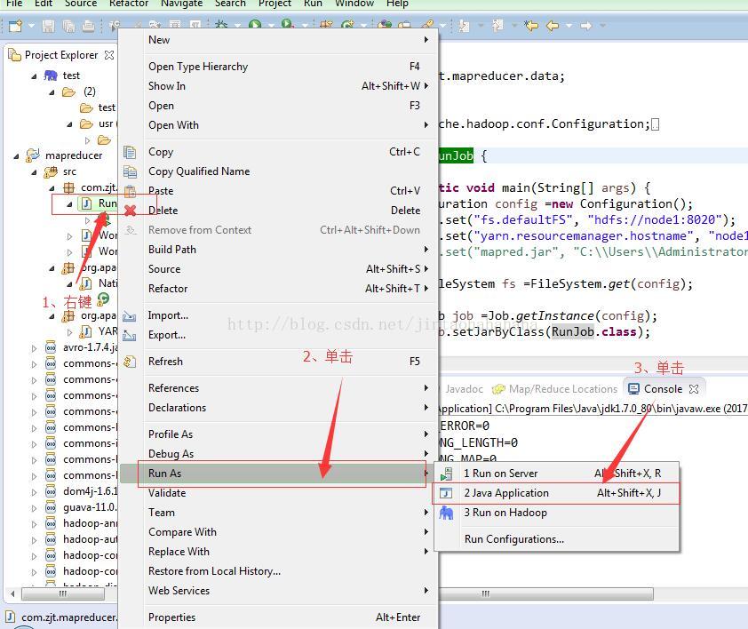Click the elephant icon of test location
Viewport: 748px width, 629px height.
coord(50,76)
